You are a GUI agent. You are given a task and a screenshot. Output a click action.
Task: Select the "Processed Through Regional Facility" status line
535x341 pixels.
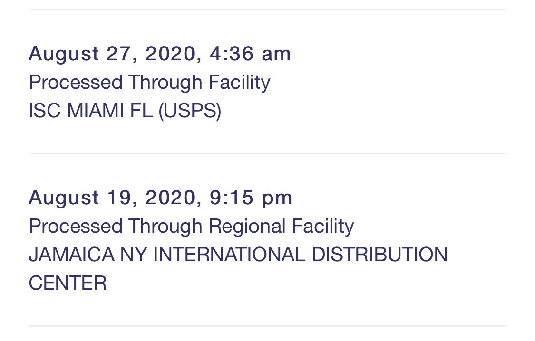click(x=191, y=226)
